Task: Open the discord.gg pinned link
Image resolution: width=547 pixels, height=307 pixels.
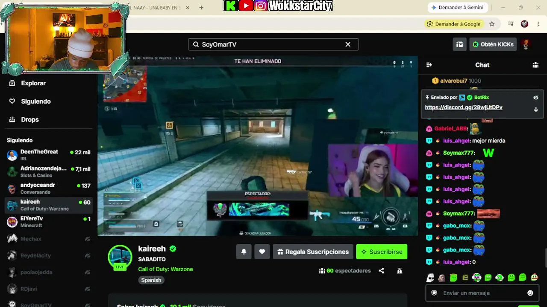Action: click(464, 107)
